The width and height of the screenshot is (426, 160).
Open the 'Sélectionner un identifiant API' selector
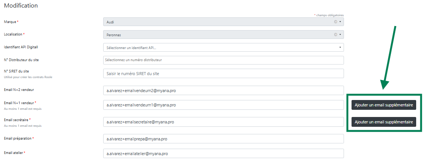coord(219,48)
